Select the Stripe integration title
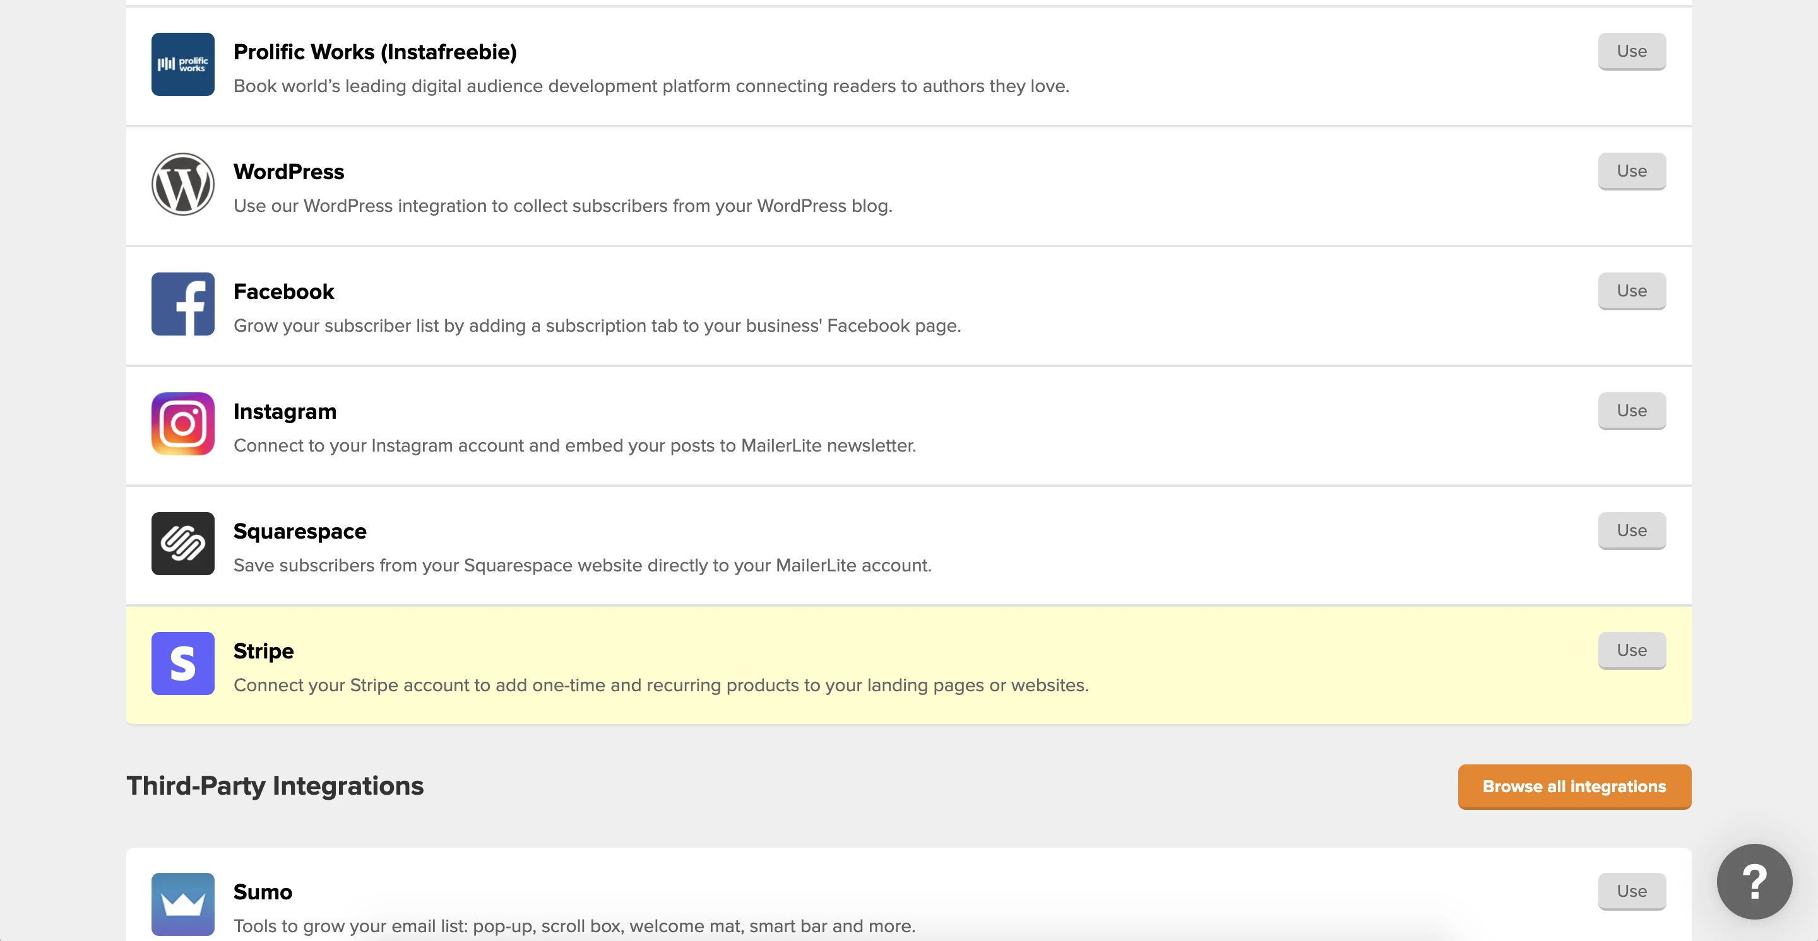The image size is (1818, 941). click(x=263, y=651)
